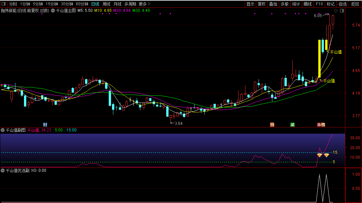Click the 画线 drawing tool button
The image size is (362, 203).
click(x=307, y=4)
